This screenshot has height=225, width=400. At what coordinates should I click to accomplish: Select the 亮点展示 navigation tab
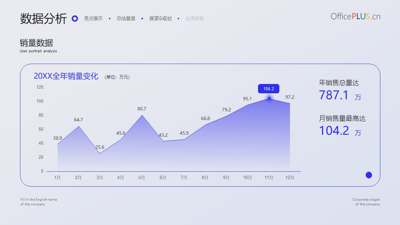(x=93, y=19)
